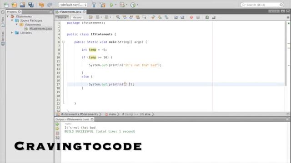The width and height of the screenshot is (291, 163).
Task: Collapse the IfStatements project node
Action: click(8, 16)
